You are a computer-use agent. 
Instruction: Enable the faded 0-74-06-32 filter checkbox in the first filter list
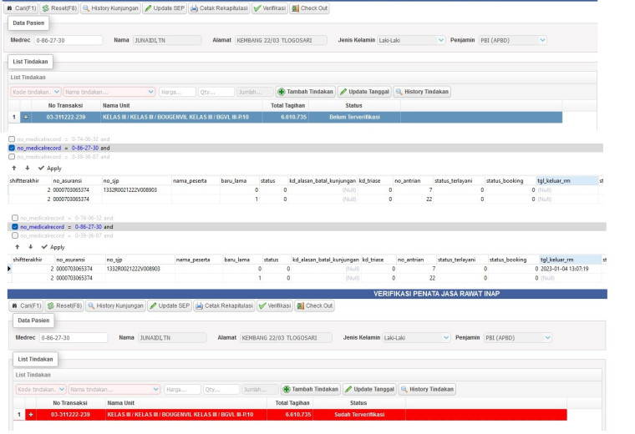12,139
